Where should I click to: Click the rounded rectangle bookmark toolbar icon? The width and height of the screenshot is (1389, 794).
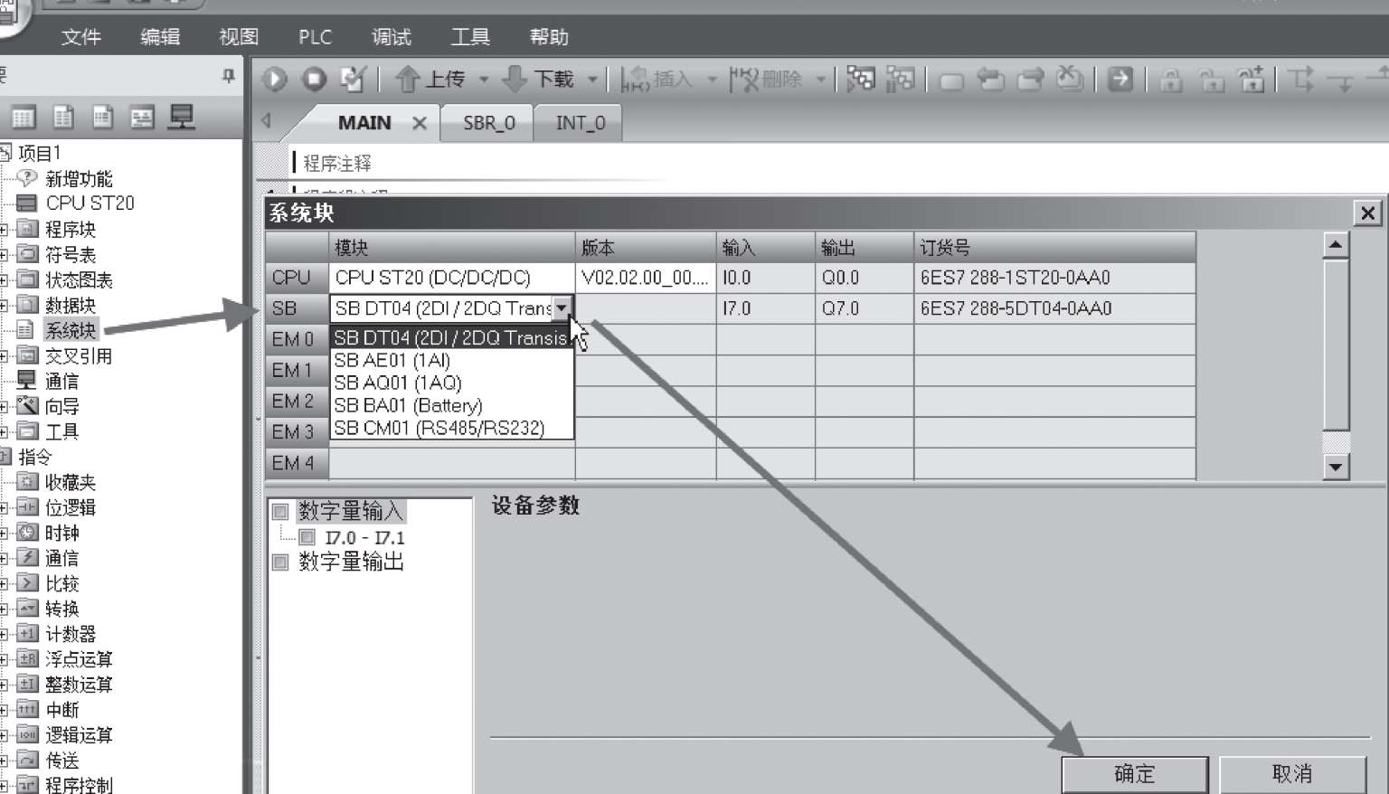click(951, 81)
